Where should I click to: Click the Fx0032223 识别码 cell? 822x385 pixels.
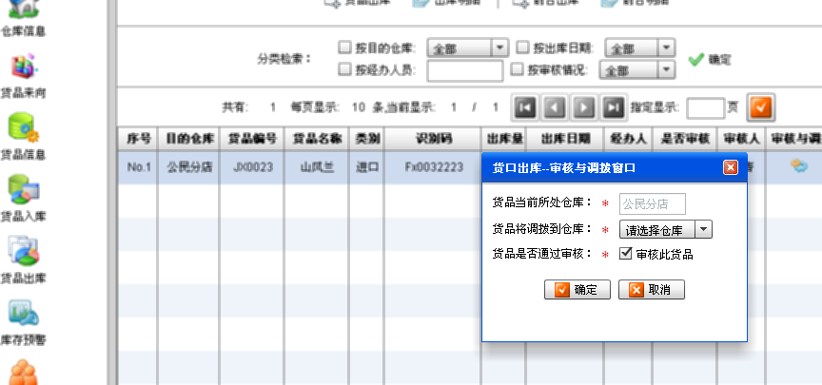[434, 167]
